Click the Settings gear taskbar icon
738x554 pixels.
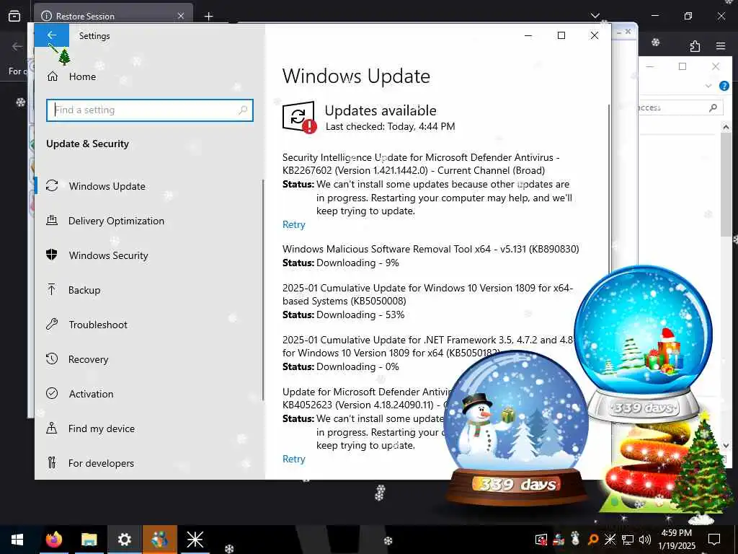124,540
